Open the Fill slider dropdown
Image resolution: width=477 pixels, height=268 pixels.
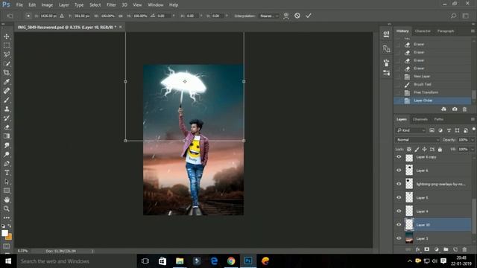click(x=473, y=149)
